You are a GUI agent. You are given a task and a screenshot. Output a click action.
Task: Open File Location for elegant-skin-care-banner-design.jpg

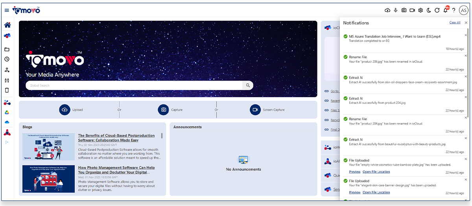pos(376,192)
